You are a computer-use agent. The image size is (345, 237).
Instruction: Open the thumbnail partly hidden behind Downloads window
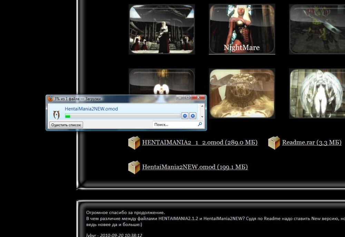tap(162, 82)
